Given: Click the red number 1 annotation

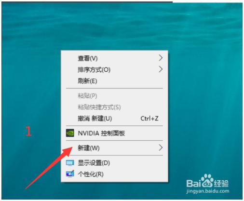Looking at the screenshot, I should click(28, 131).
